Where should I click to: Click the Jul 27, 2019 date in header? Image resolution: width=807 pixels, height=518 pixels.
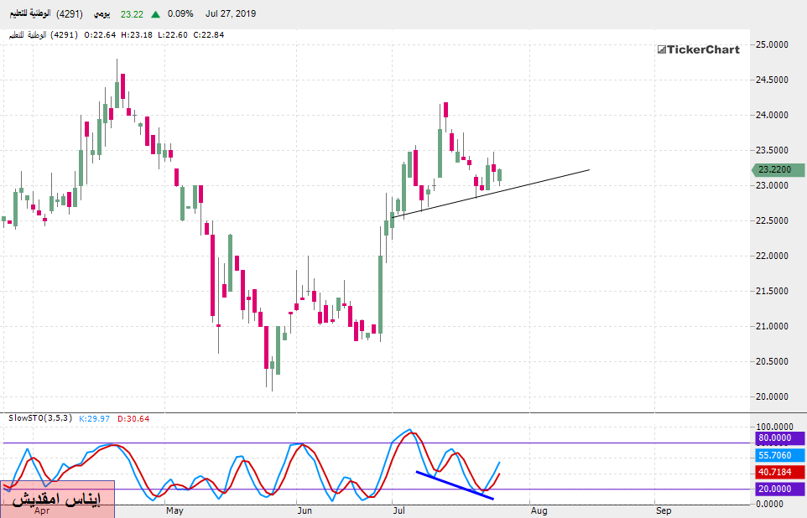click(231, 14)
